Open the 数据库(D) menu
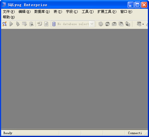 tap(42, 12)
